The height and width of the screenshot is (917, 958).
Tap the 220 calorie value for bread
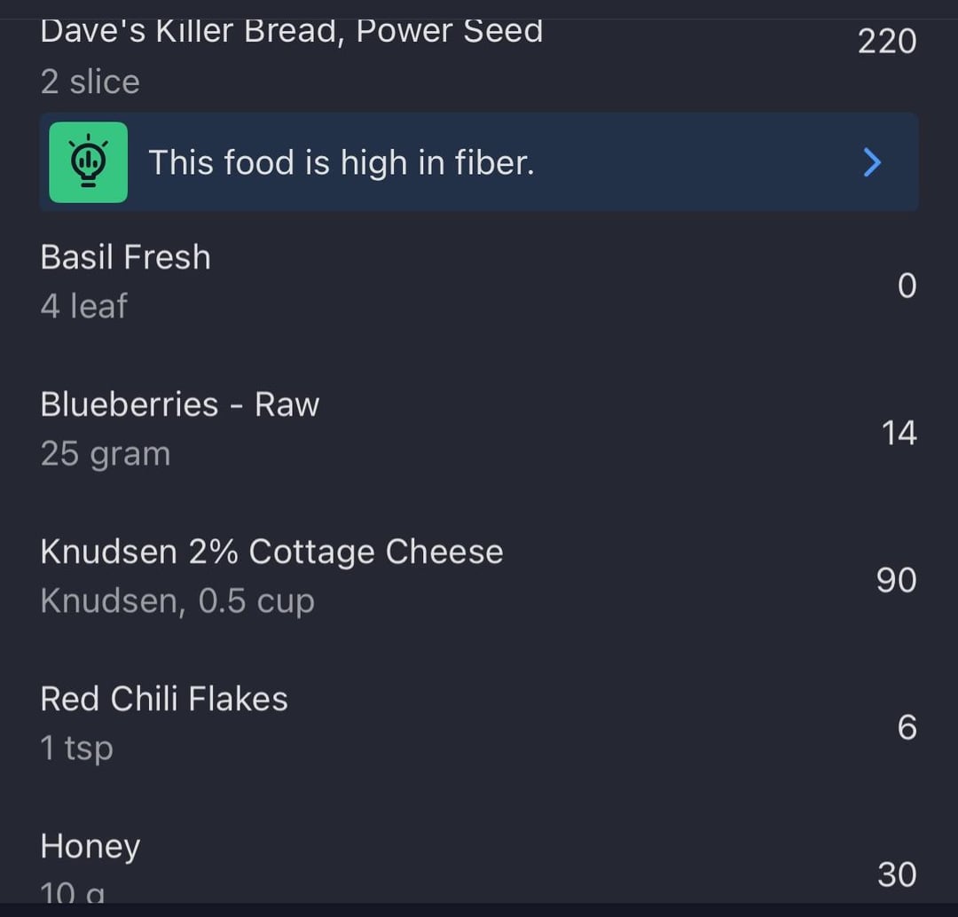tap(886, 42)
